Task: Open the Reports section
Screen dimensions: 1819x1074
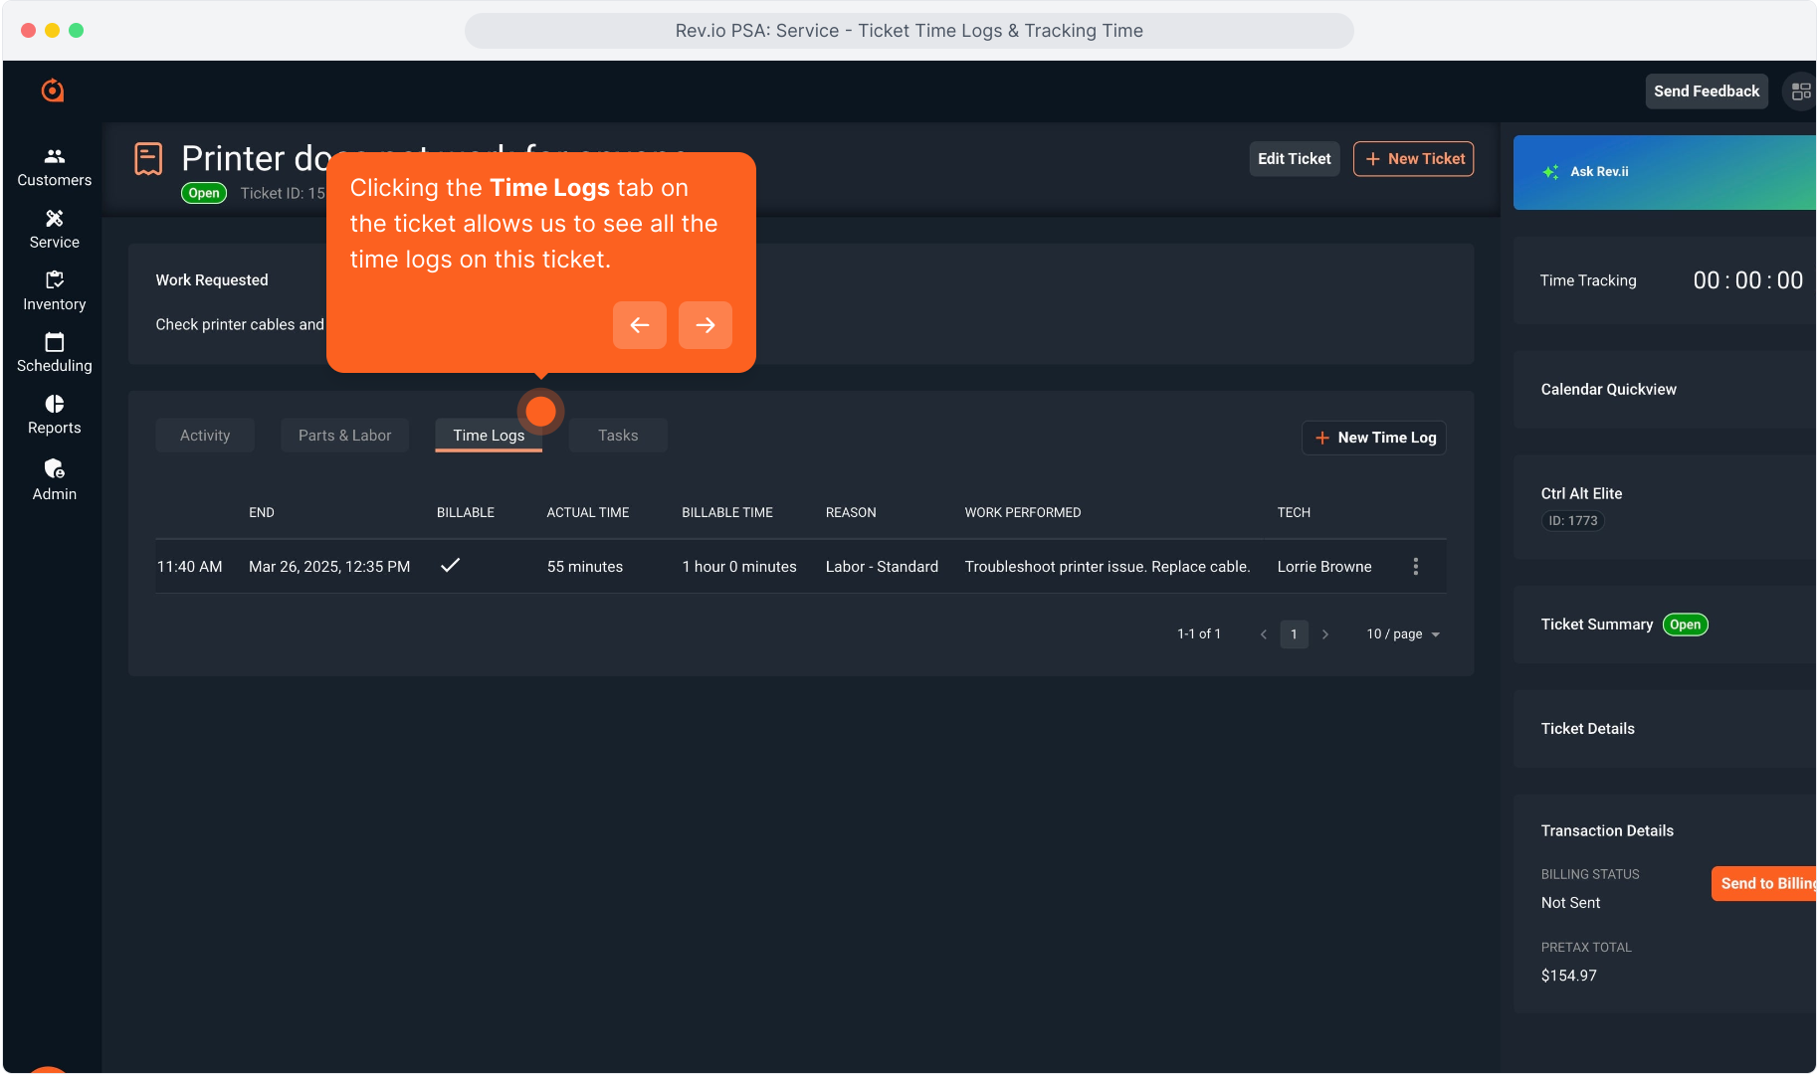Action: 54,415
